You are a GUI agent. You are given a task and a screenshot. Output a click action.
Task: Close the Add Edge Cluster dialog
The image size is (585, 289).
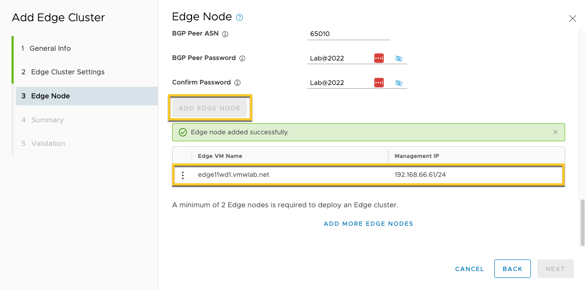click(x=573, y=18)
